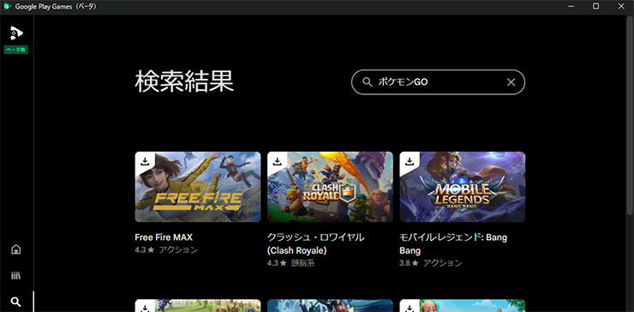
Task: Open the Home icon in the sidebar
Action: [15, 249]
